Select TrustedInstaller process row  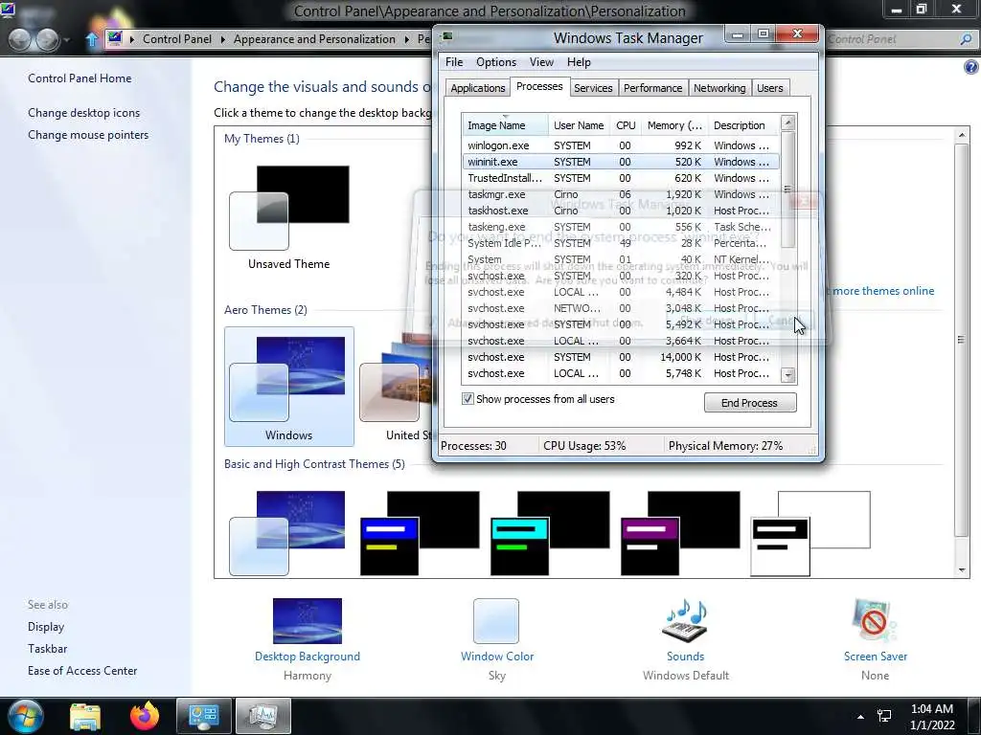tap(621, 177)
